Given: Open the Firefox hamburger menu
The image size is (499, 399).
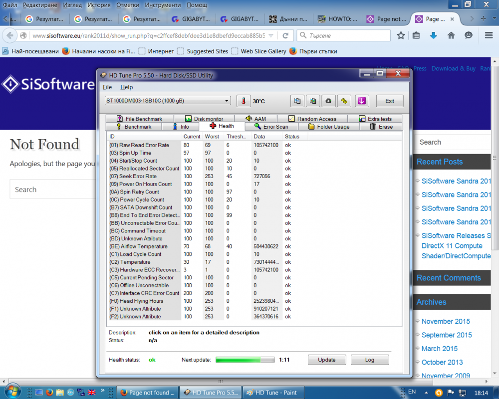Looking at the screenshot, I should click(x=489, y=35).
